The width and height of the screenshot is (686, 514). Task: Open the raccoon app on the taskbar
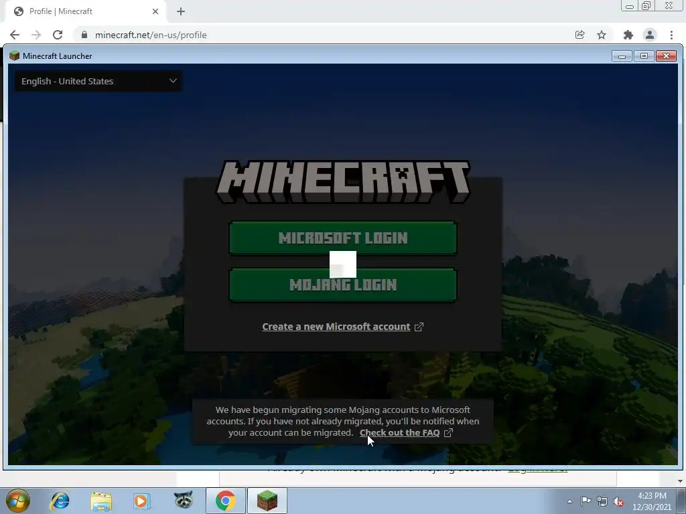coord(184,500)
